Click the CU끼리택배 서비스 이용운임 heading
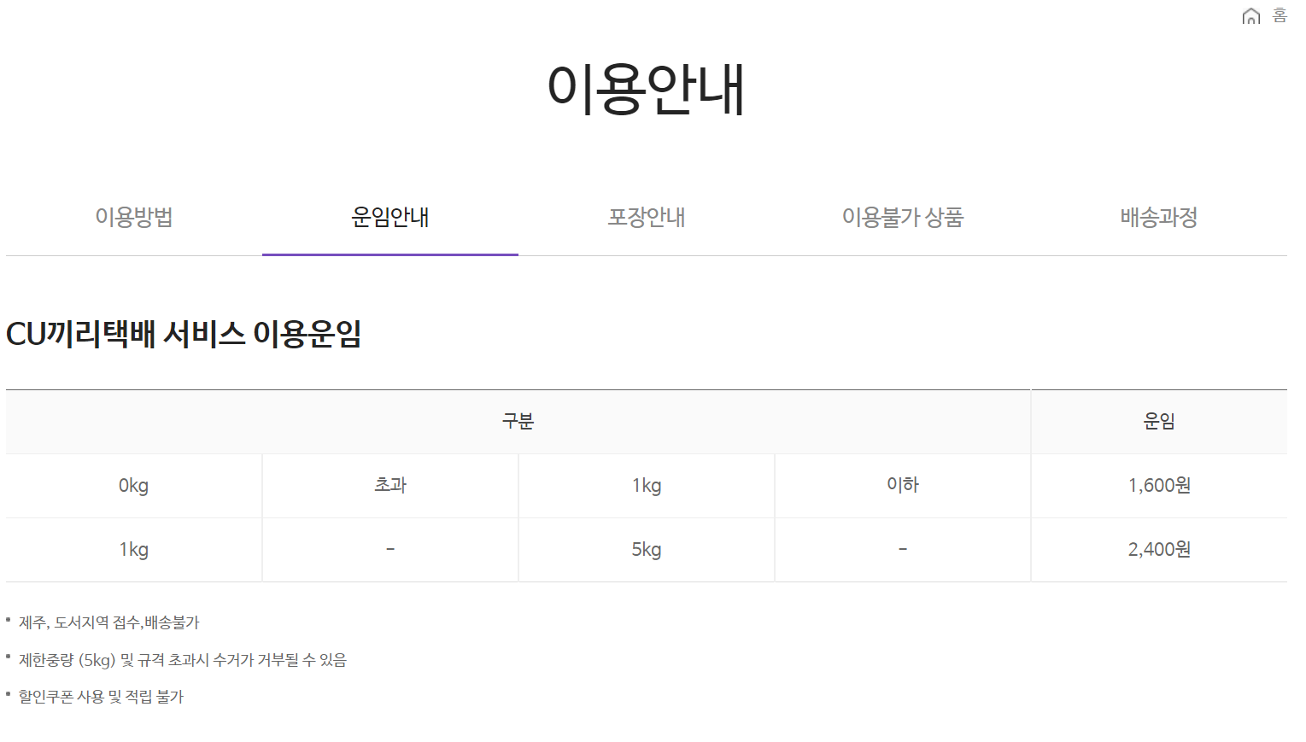The height and width of the screenshot is (742, 1306). coord(184,334)
